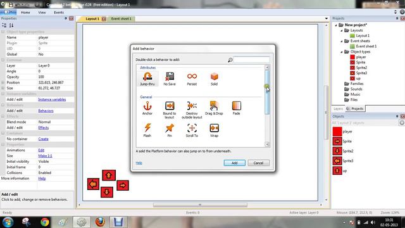The width and height of the screenshot is (405, 228).
Task: Select the up arrow sprite on layout
Action: [109, 175]
